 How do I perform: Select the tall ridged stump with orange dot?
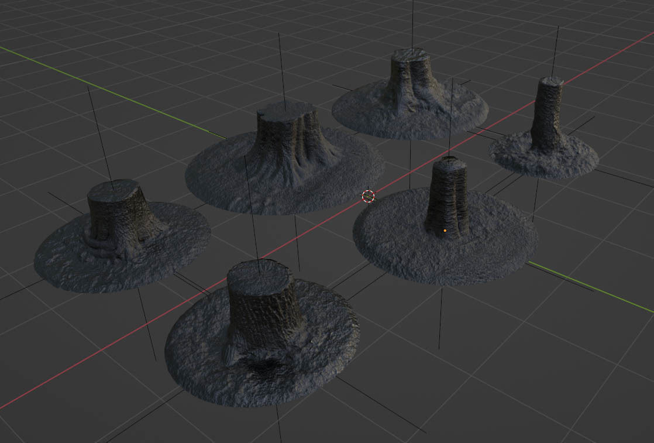click(x=445, y=221)
